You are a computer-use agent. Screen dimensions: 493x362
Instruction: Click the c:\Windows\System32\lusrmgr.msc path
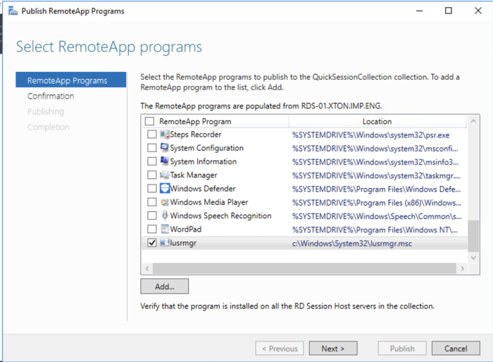[352, 244]
